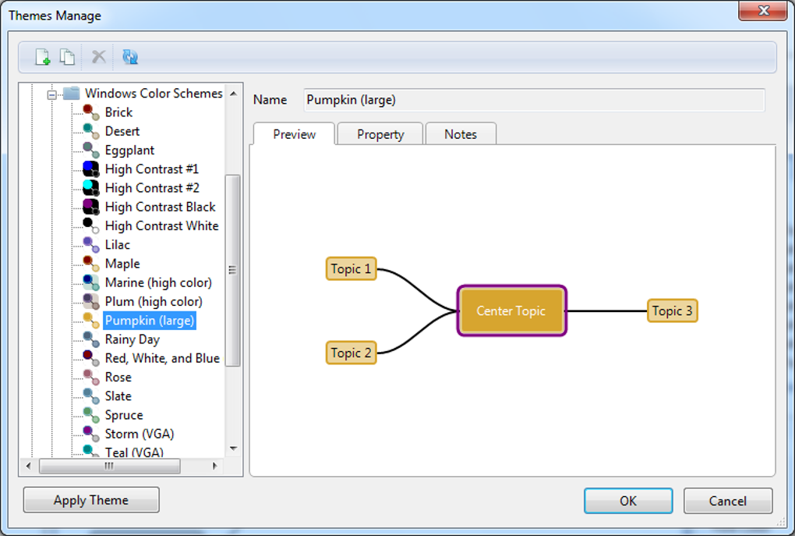Screen dimensions: 795x536
Task: Click the tree scroll down arrow
Action: (x=233, y=448)
